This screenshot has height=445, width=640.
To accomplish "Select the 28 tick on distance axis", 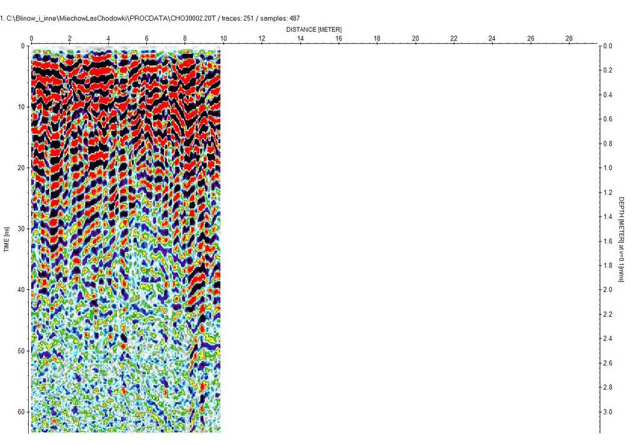I will coord(569,39).
